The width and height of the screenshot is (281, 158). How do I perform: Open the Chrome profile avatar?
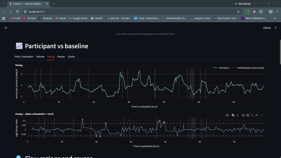click(x=271, y=12)
